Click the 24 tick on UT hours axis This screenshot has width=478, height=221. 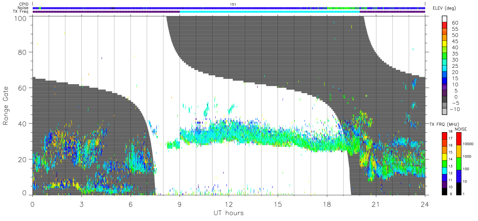point(425,204)
